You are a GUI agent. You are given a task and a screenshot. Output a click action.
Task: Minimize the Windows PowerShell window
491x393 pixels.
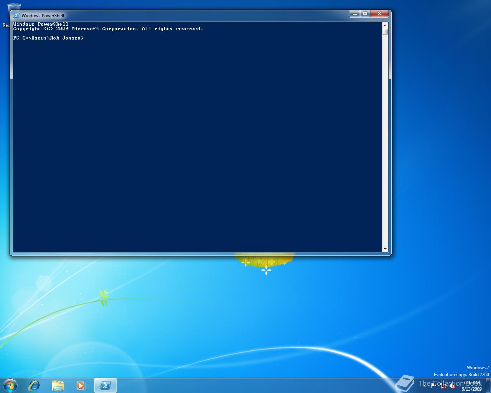coord(355,14)
